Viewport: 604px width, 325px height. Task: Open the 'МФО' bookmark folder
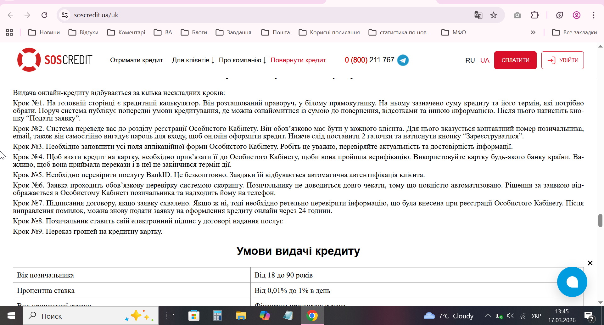[x=454, y=32]
